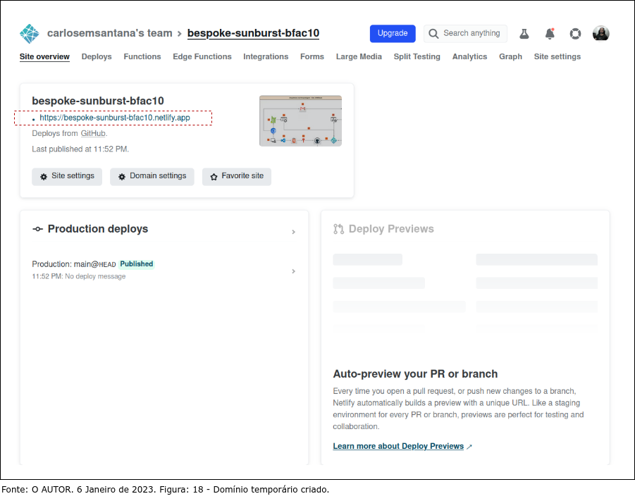Viewport: 635px width, 501px height.
Task: Click the Published status badge
Action: [x=137, y=264]
